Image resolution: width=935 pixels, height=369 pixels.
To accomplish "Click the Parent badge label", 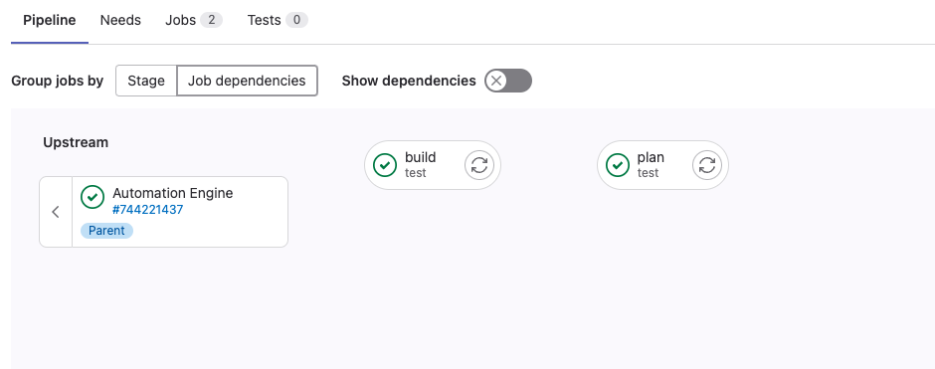I will [x=106, y=231].
